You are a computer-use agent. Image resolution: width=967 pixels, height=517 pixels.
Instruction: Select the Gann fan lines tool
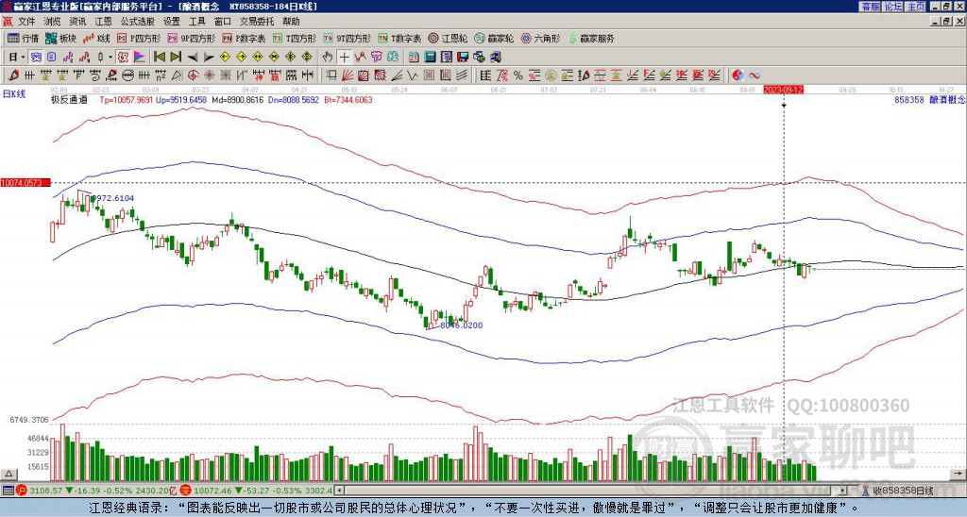coord(348,75)
